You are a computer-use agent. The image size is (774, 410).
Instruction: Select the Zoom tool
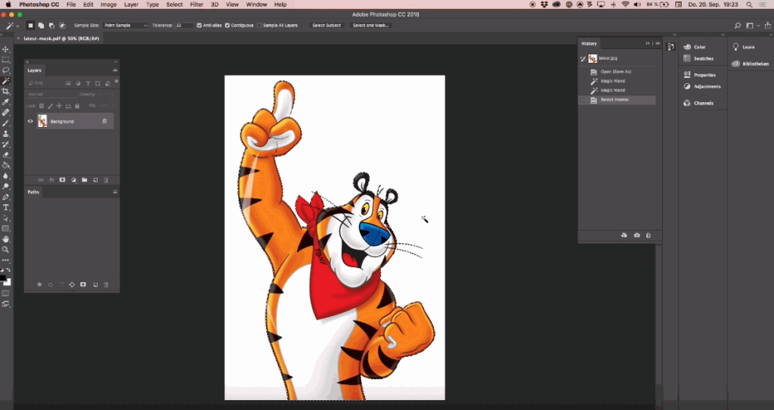tap(6, 250)
